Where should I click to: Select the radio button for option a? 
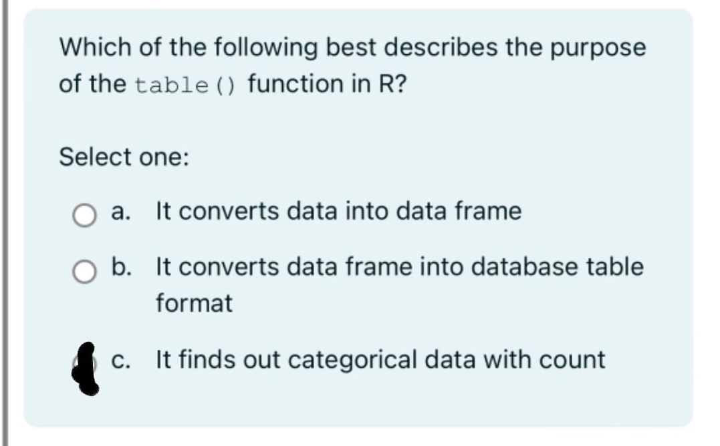(83, 212)
